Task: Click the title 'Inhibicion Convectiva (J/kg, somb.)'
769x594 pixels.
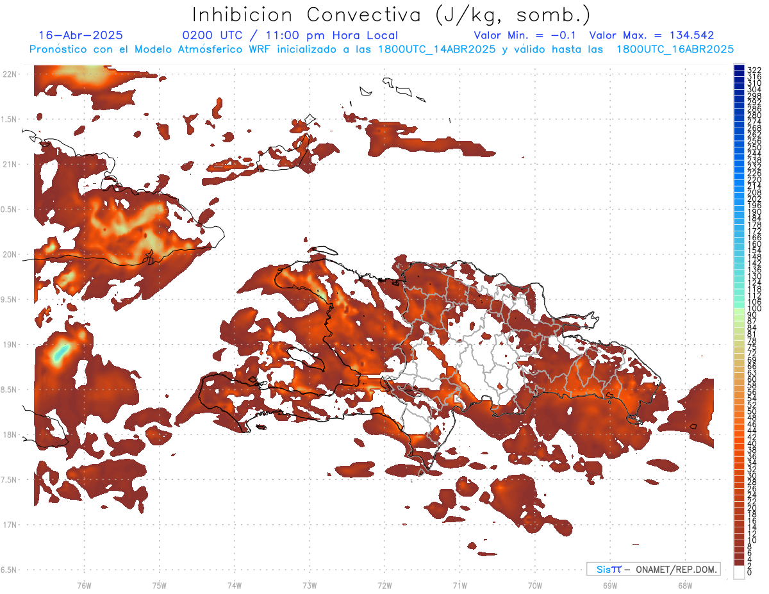Action: coord(392,15)
